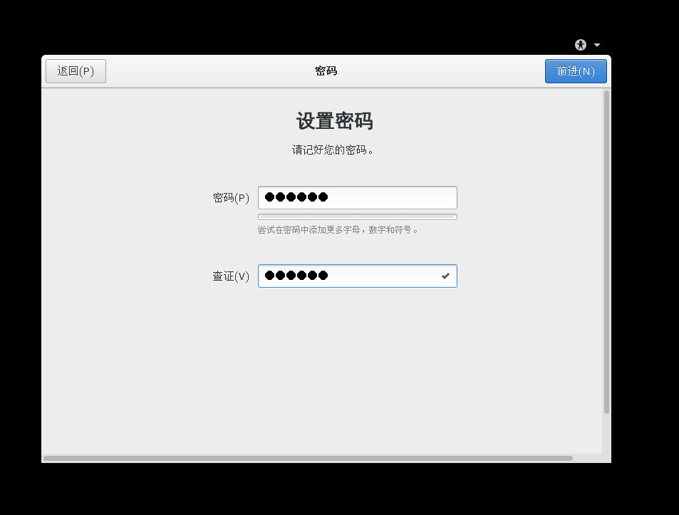Expand the accessibility menu dropdown arrow

point(597,45)
